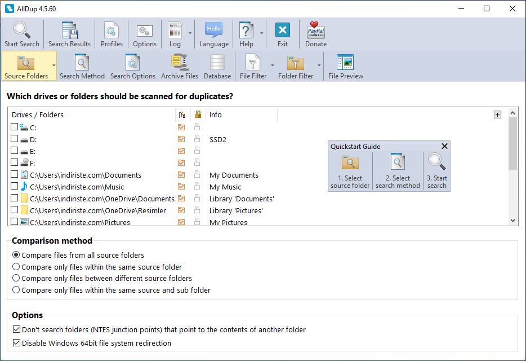526x361 pixels.
Task: Click the folder list scrollbar thumb
Action: coord(512,144)
